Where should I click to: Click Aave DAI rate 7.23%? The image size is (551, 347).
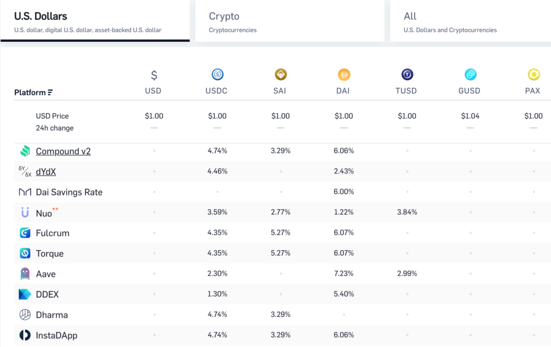344,273
